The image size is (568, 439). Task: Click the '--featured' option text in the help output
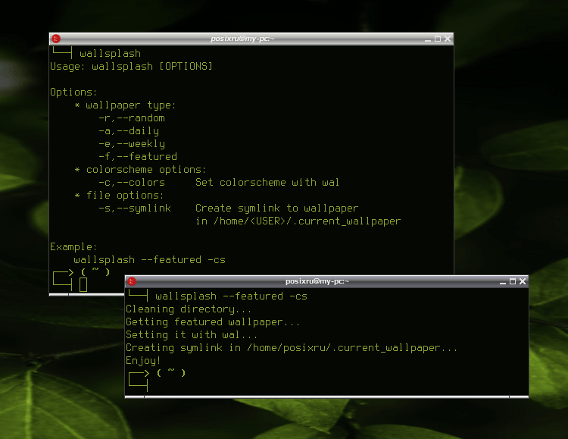point(147,157)
